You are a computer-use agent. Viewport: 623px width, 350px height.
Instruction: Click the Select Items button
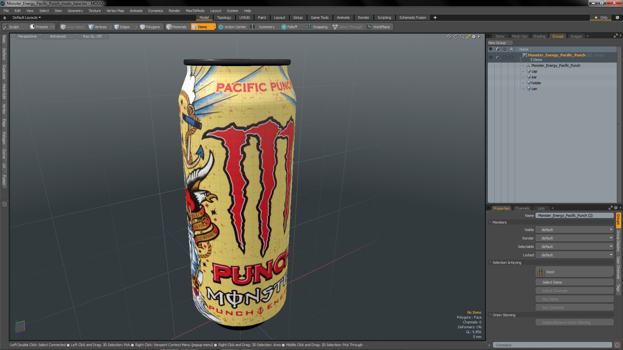[574, 282]
